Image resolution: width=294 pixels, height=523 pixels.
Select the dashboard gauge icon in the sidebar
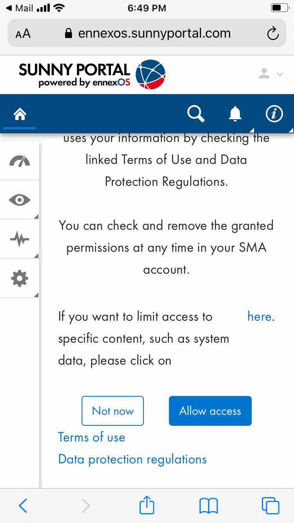point(19,160)
